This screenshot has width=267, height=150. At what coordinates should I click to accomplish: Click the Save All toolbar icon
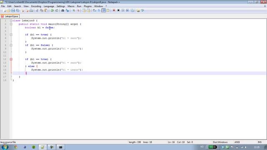(18, 10)
